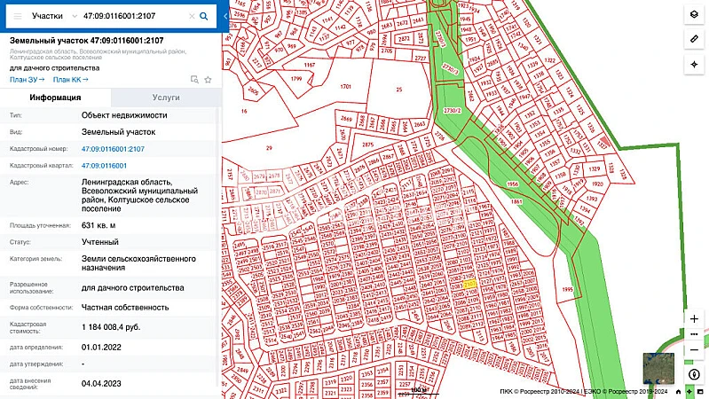
Task: Expand the Участки search type dropdown
Action: (x=52, y=16)
